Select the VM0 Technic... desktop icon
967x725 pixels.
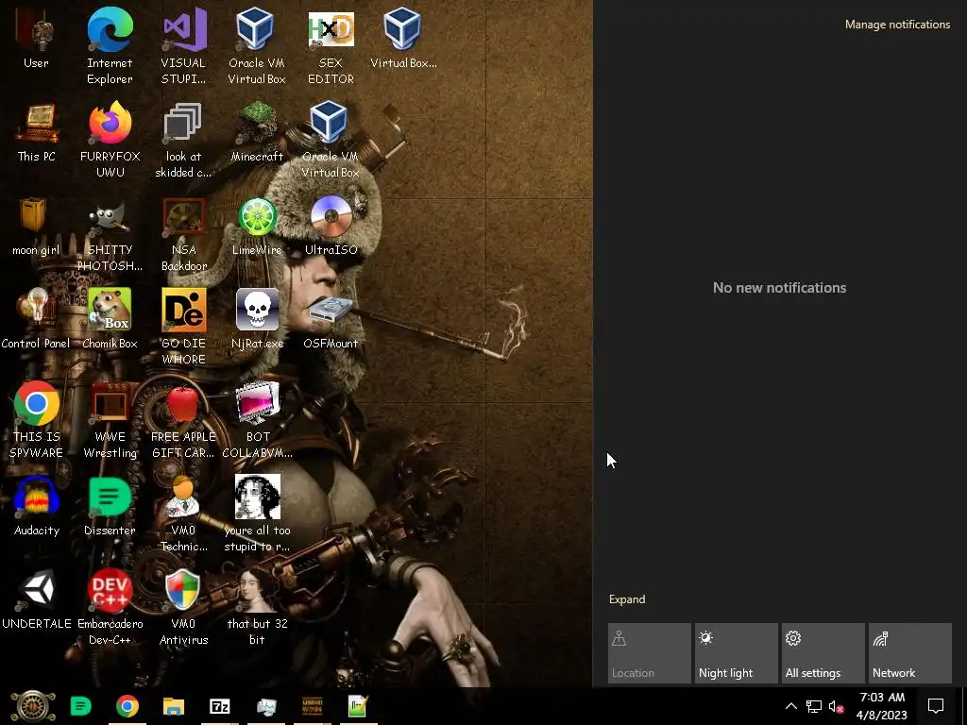point(183,514)
